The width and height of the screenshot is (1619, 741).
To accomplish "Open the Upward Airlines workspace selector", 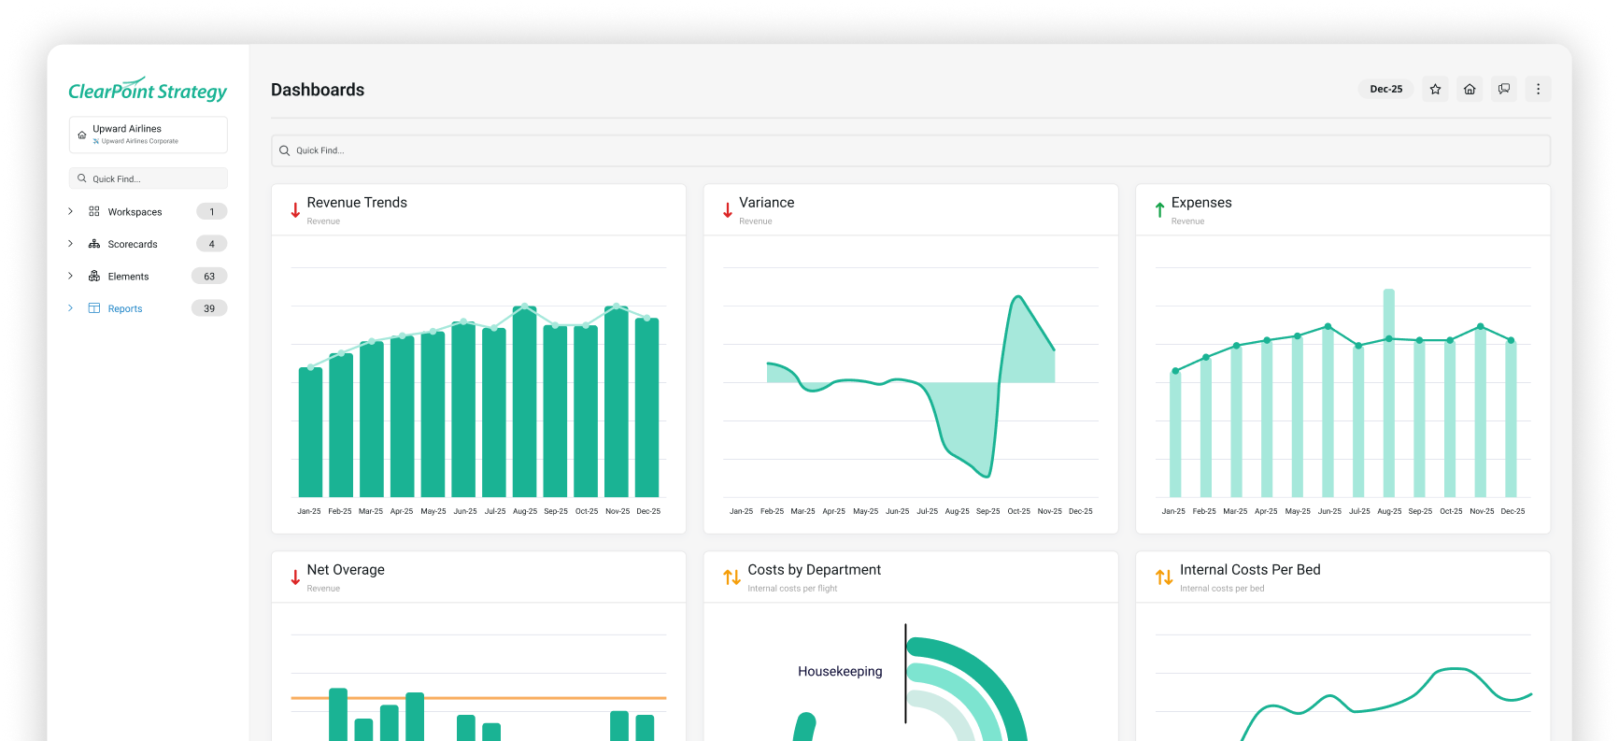I will click(149, 135).
